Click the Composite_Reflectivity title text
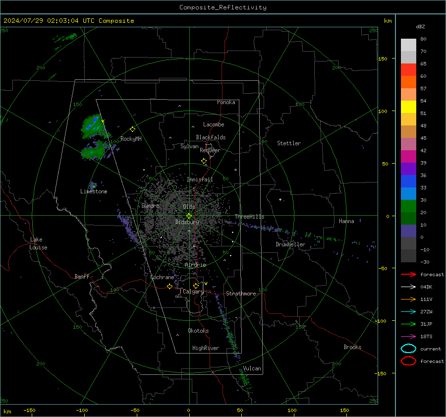 pyautogui.click(x=223, y=7)
